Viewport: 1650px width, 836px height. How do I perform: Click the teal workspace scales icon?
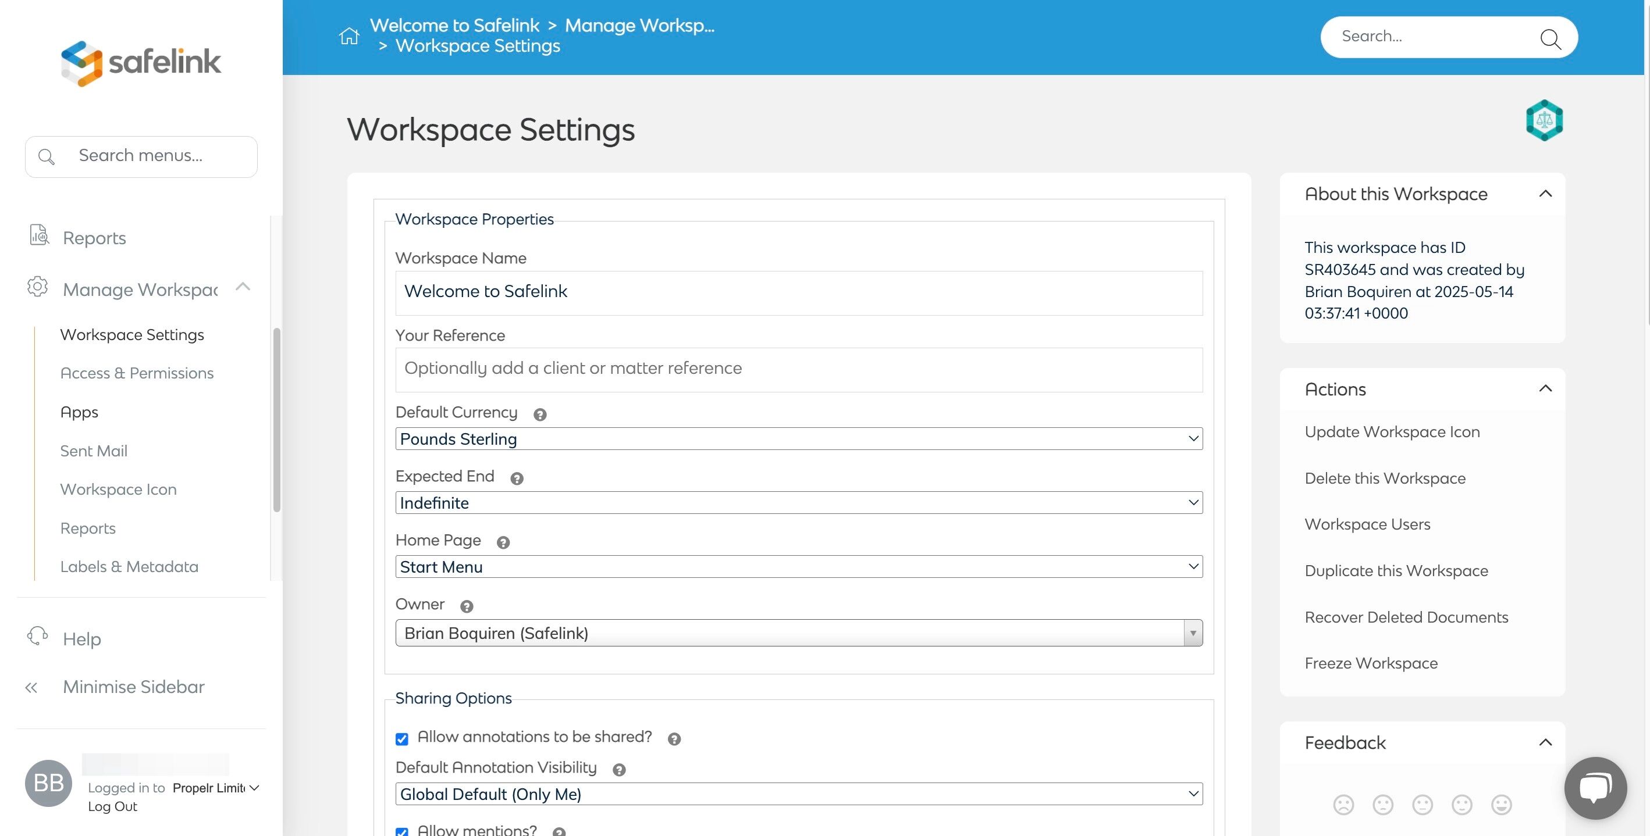tap(1544, 120)
